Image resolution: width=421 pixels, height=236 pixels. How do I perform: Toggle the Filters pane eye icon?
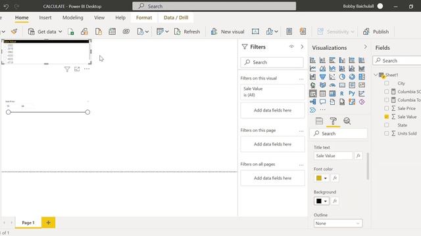coord(291,47)
